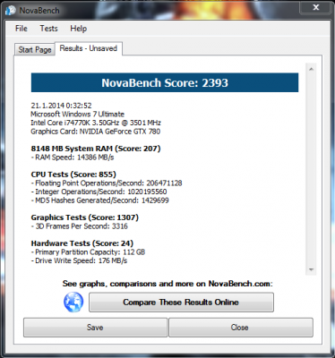Viewport: 335px width, 358px height.
Task: Click the globe icon beside Compare button
Action: [x=73, y=302]
